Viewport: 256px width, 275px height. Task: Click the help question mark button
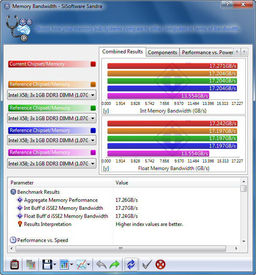click(x=227, y=4)
